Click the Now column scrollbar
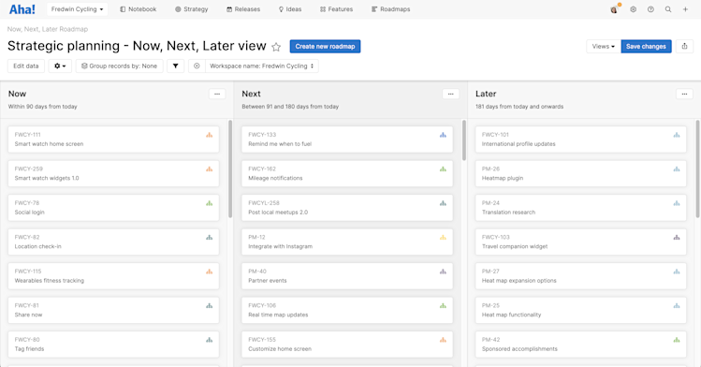 coord(230,169)
